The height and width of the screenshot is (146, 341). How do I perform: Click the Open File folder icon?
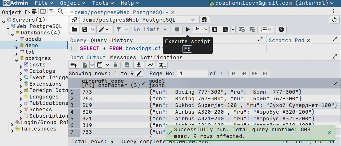(x=74, y=29)
